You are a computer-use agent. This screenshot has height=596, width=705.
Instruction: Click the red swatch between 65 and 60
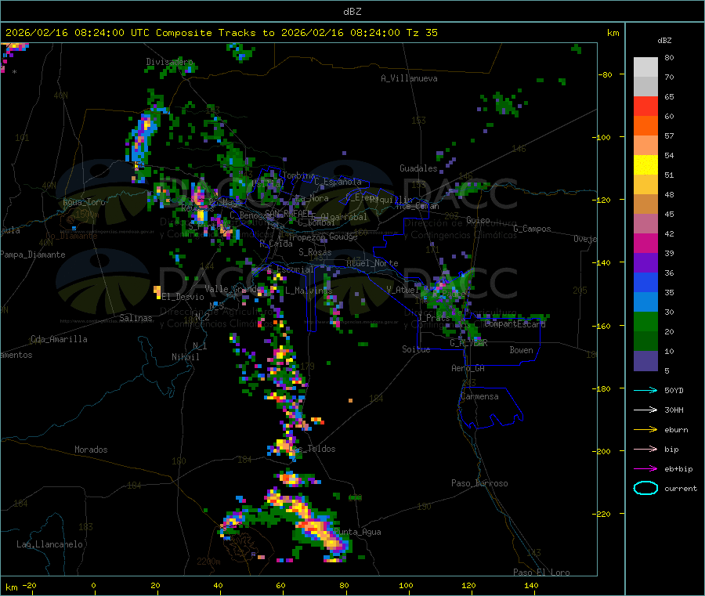pos(645,107)
